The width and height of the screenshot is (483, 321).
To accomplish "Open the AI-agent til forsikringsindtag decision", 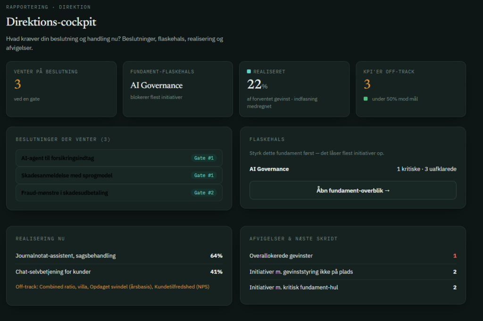I will pos(119,158).
